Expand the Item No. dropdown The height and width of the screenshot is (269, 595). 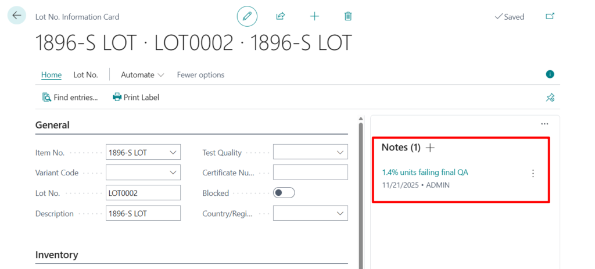(173, 153)
